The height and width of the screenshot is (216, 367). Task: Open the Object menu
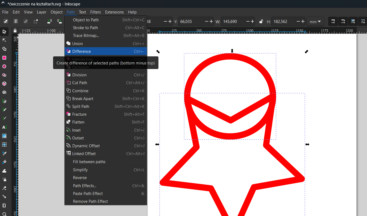coord(57,12)
